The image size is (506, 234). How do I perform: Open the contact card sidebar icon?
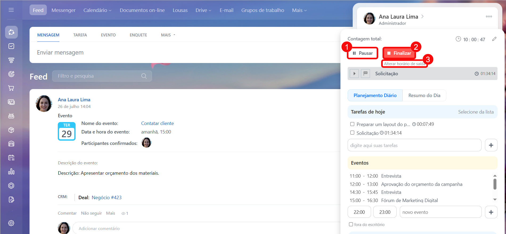(11, 102)
